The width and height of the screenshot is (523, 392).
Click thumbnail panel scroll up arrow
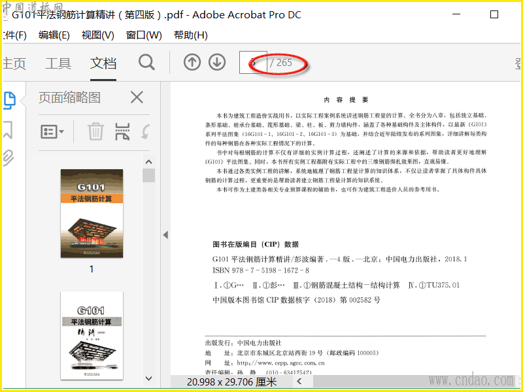[x=149, y=162]
